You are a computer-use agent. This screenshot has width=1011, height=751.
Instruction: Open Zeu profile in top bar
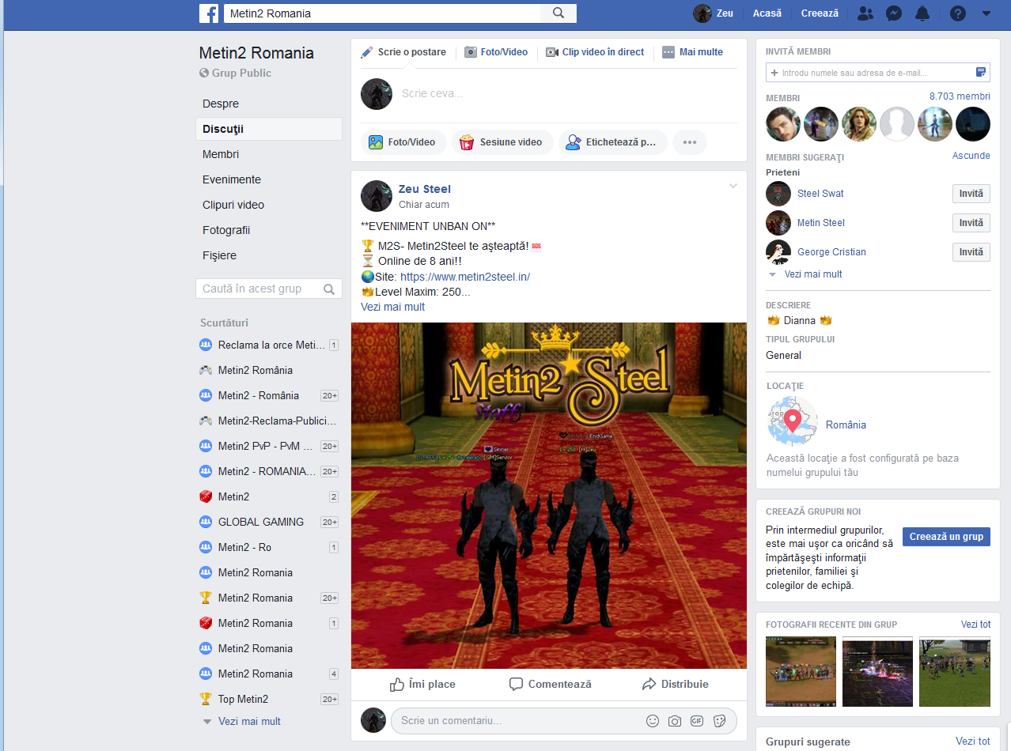click(714, 13)
